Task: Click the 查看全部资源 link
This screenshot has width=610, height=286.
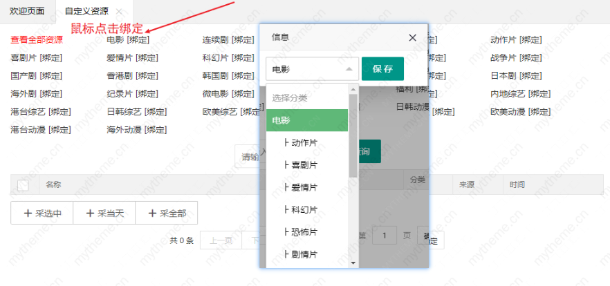Action: click(x=36, y=39)
